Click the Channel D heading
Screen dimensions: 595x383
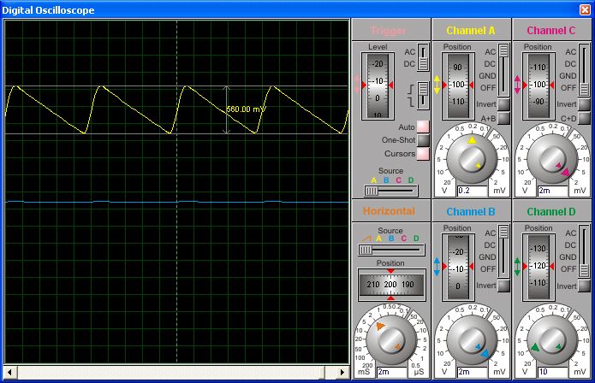[x=551, y=212]
